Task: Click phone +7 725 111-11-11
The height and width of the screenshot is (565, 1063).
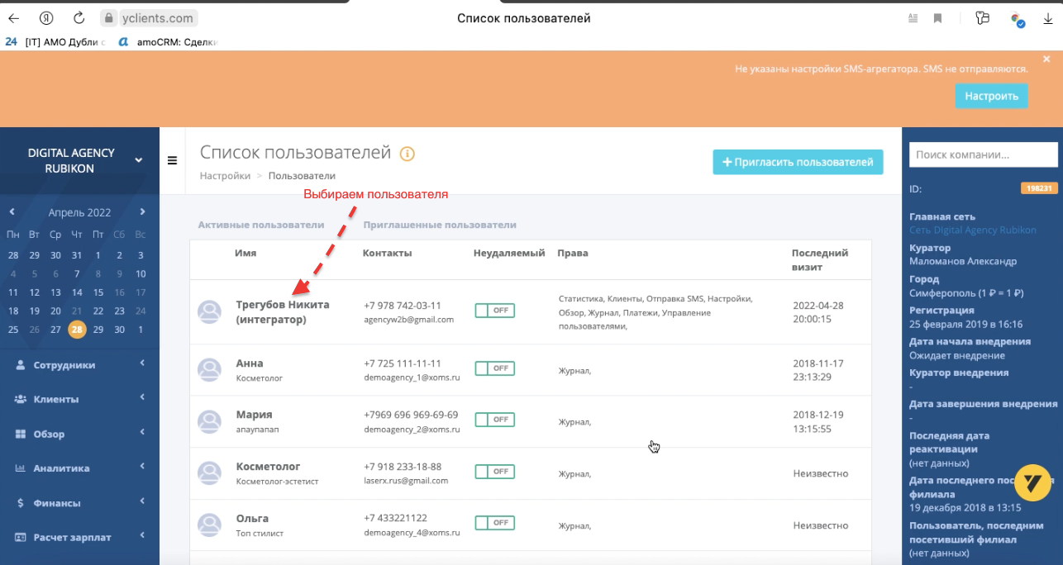Action: tap(403, 363)
